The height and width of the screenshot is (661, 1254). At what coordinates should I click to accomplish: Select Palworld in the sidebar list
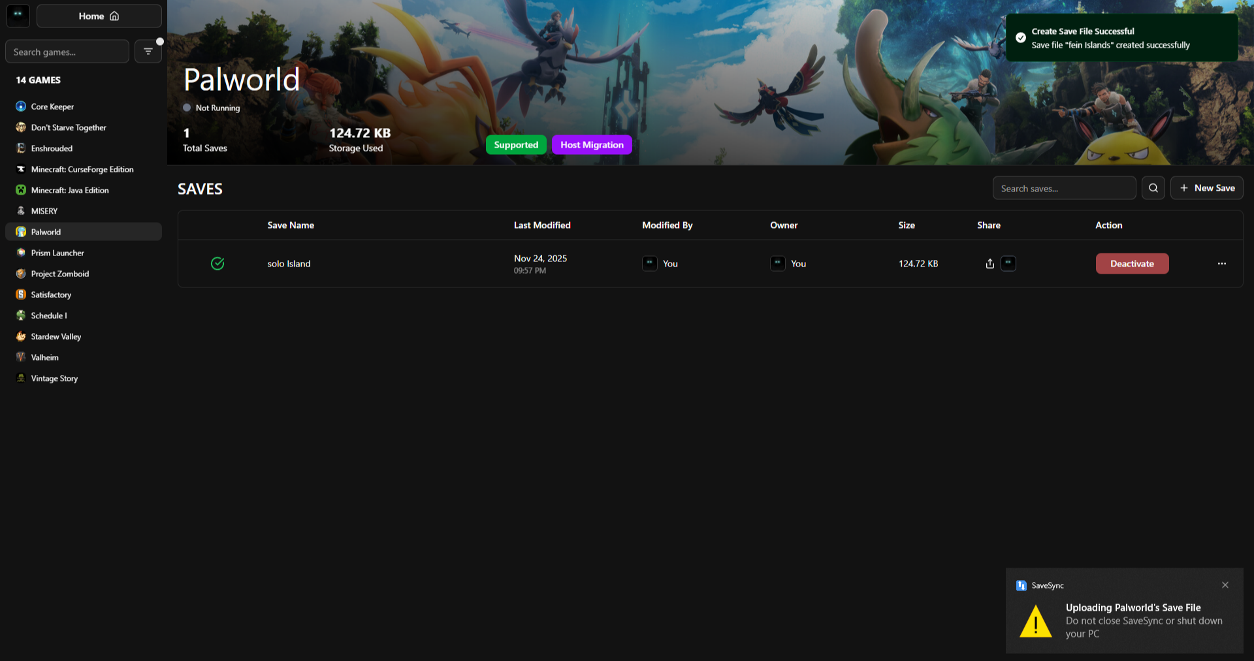(84, 232)
